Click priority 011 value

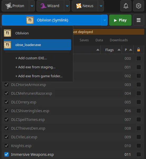pos(128,155)
